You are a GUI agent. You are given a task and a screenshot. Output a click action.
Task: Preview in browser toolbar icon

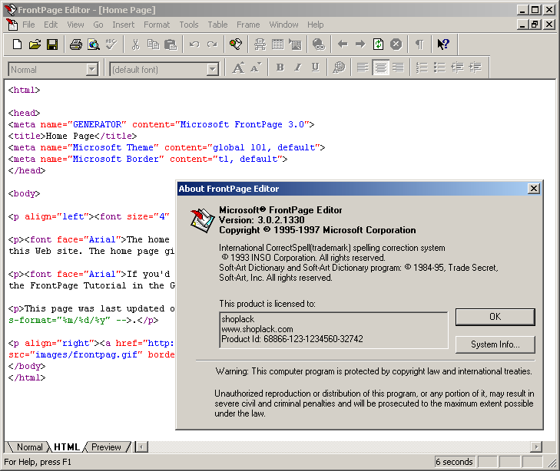94,44
